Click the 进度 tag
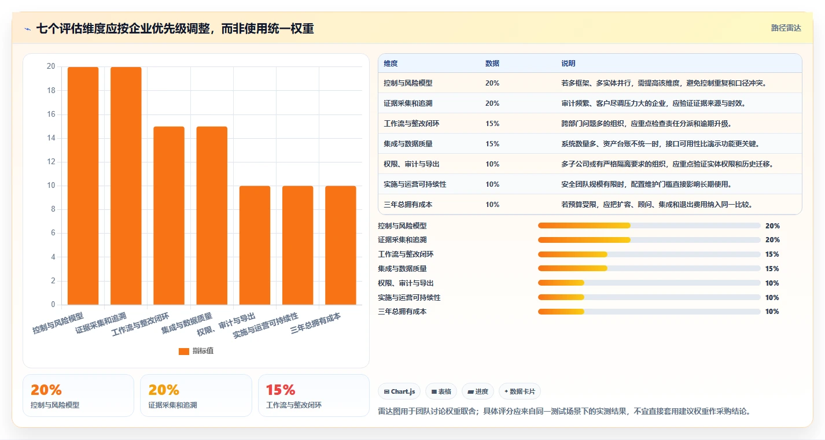825x440 pixels. click(478, 391)
